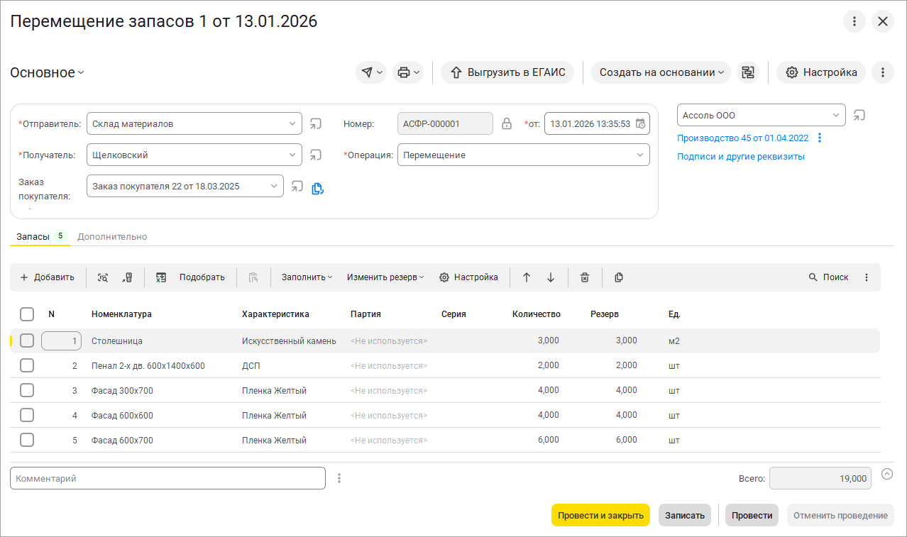The height and width of the screenshot is (537, 907).
Task: Open the Отправитель warehouse card icon
Action: click(316, 123)
